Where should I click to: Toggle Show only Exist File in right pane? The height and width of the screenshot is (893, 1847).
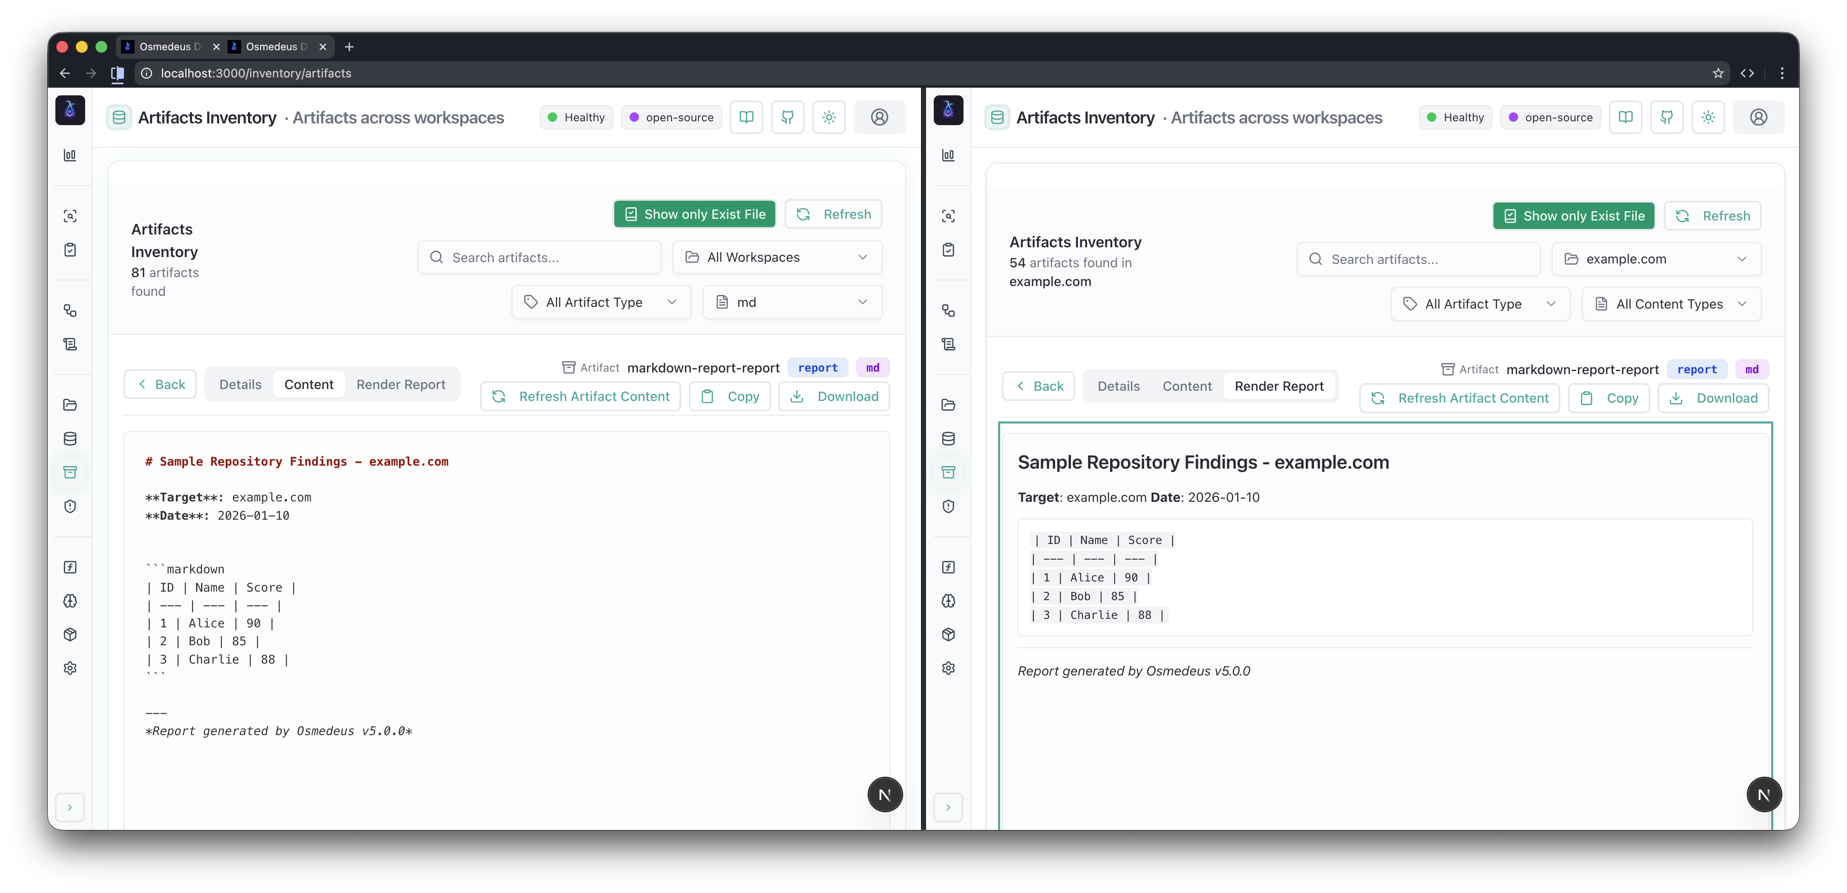point(1573,217)
